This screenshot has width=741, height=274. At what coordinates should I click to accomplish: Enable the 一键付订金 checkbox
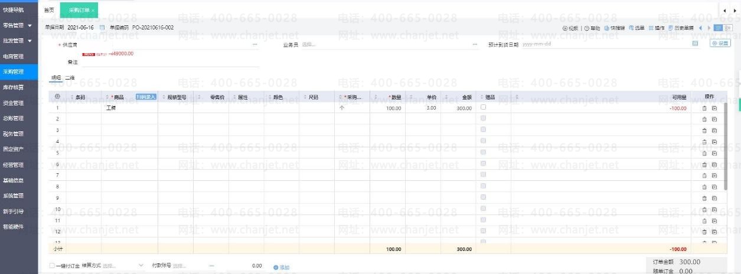pos(53,266)
